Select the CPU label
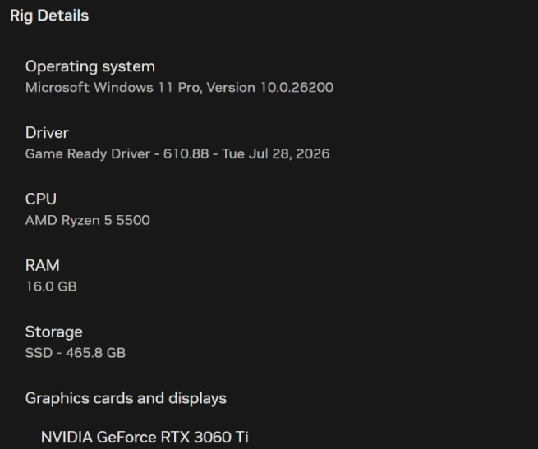Screen dimensions: 538x449 [x=41, y=199]
